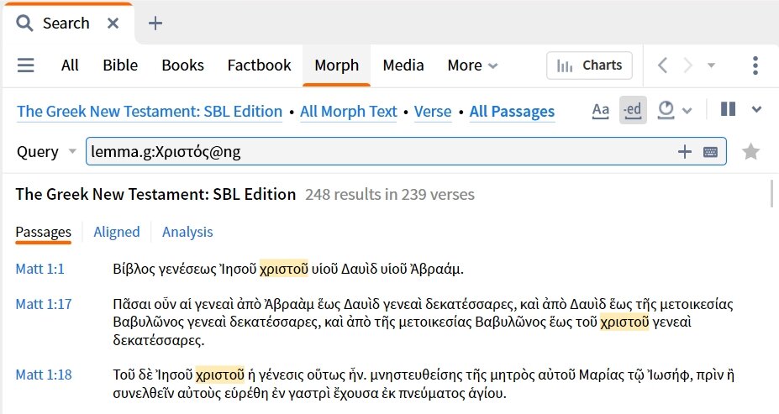Switch to the Factbook search tab
The image size is (779, 414).
(x=260, y=66)
